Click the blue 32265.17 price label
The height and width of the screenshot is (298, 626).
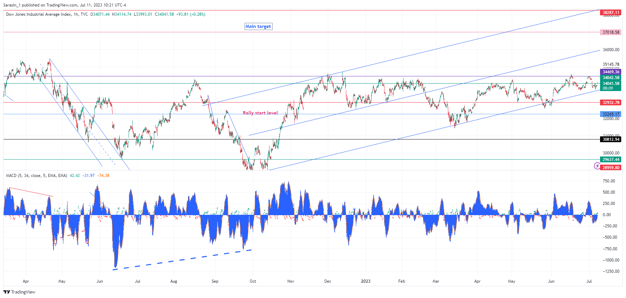[x=611, y=114]
